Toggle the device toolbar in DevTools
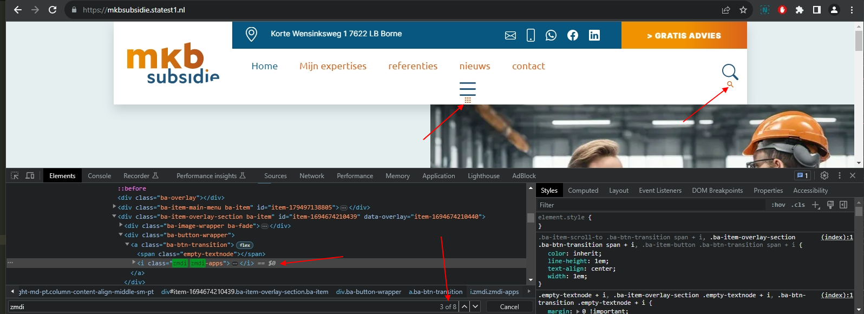Image resolution: width=864 pixels, height=314 pixels. coord(30,175)
